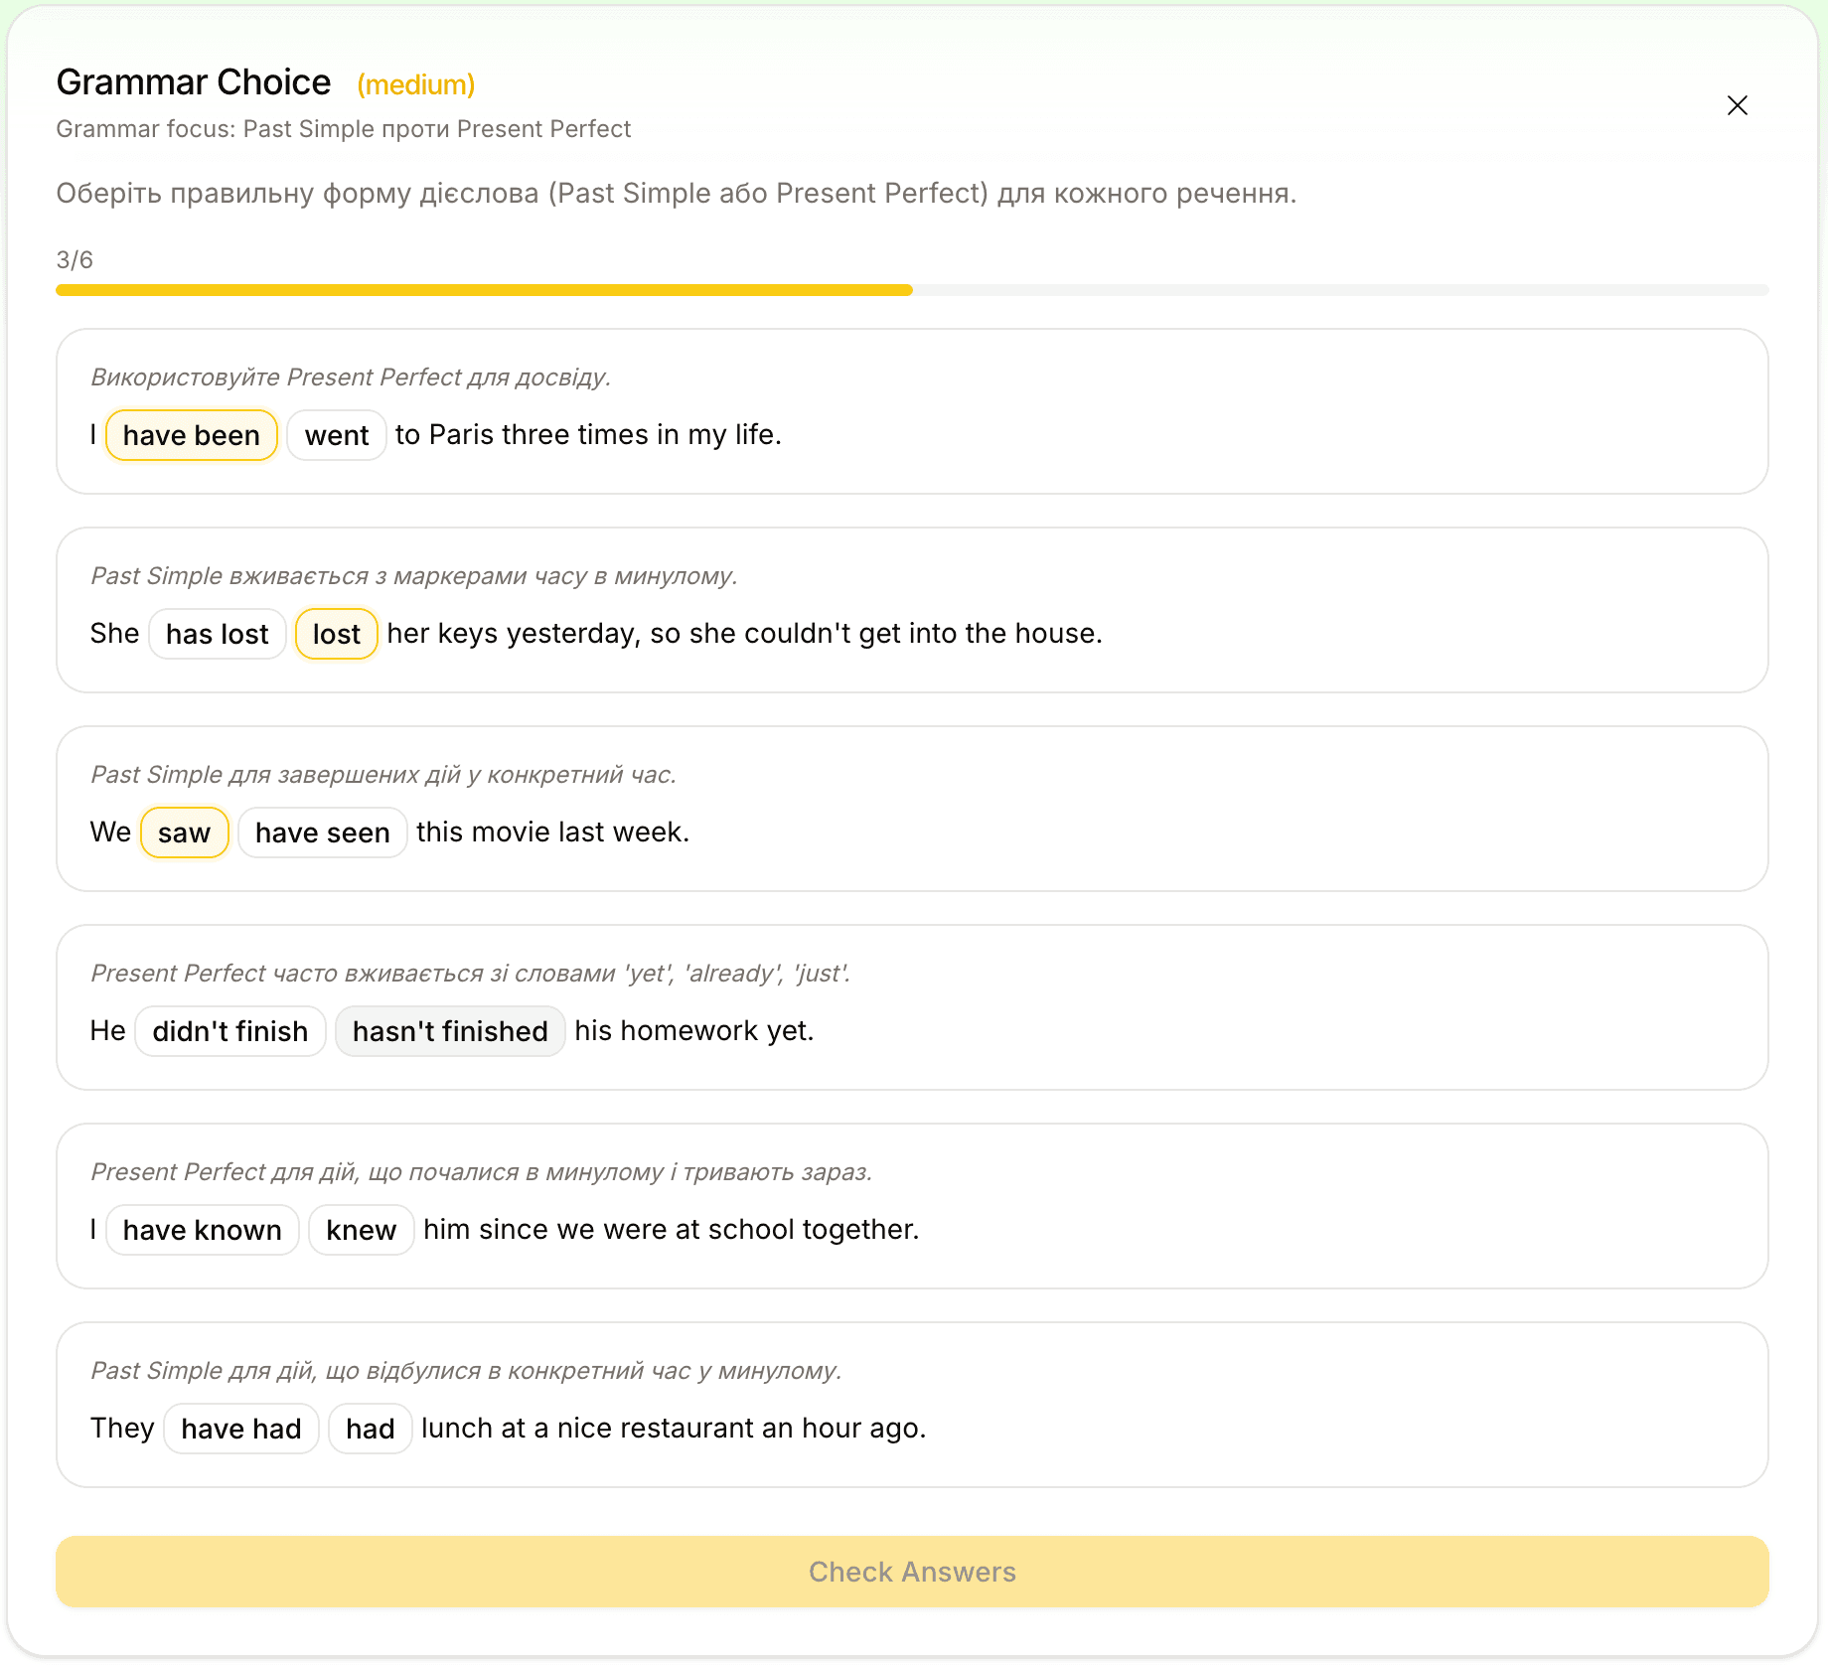
Task: Select 'have seen' option
Action: 323,832
